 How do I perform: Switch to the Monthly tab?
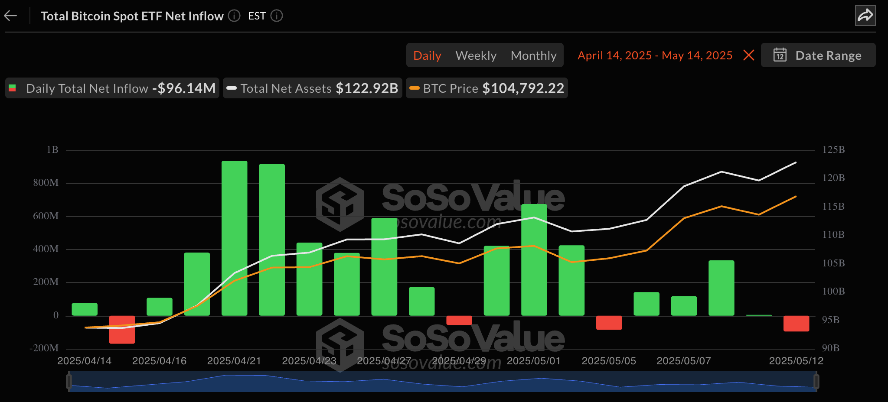pyautogui.click(x=533, y=55)
